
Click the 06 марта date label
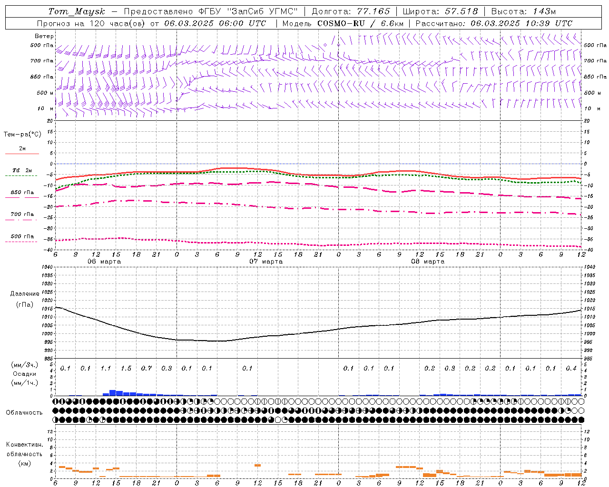coord(104,262)
